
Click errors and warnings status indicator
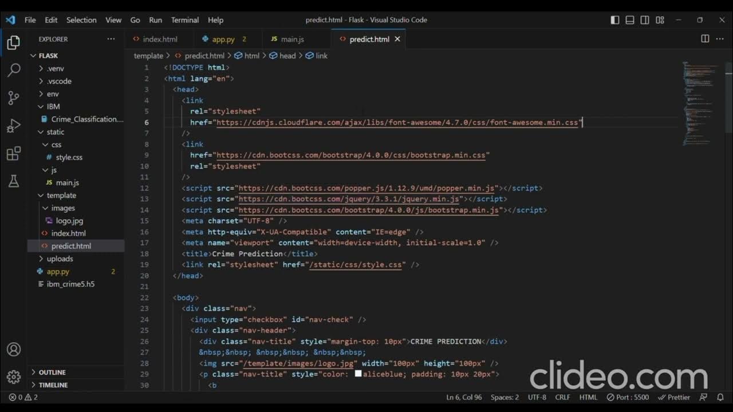click(23, 397)
